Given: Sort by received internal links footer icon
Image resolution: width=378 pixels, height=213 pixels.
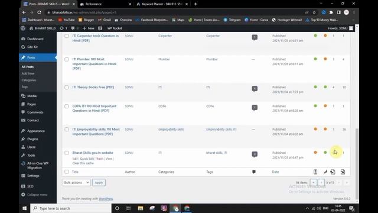Looking at the screenshot, I should point(343,172).
